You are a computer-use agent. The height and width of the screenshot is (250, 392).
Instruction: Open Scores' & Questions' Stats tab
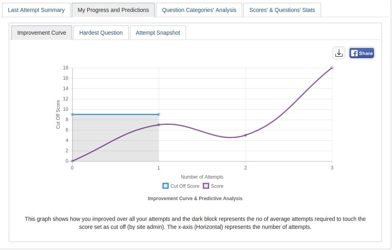282,10
